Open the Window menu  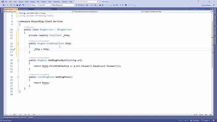coord(64,2)
